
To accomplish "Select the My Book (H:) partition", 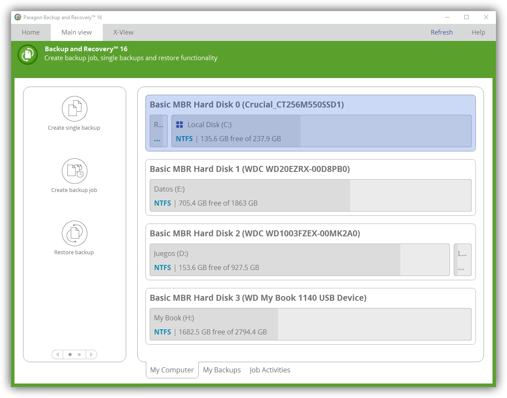I will 310,324.
